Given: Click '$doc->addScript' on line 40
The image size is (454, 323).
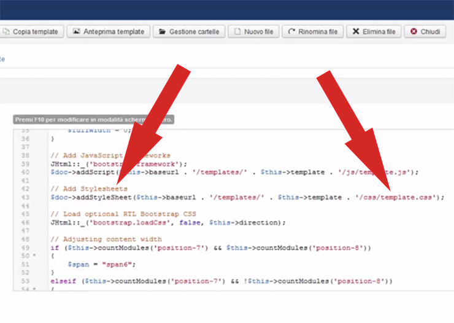Looking at the screenshot, I should [83, 172].
